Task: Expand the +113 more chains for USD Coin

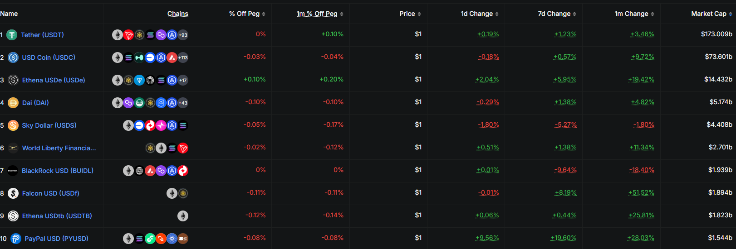Action: 183,57
